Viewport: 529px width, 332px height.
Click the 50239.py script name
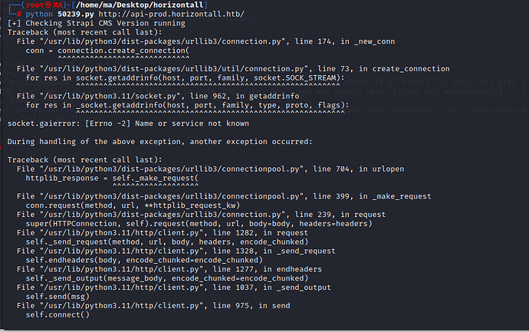[x=76, y=14]
